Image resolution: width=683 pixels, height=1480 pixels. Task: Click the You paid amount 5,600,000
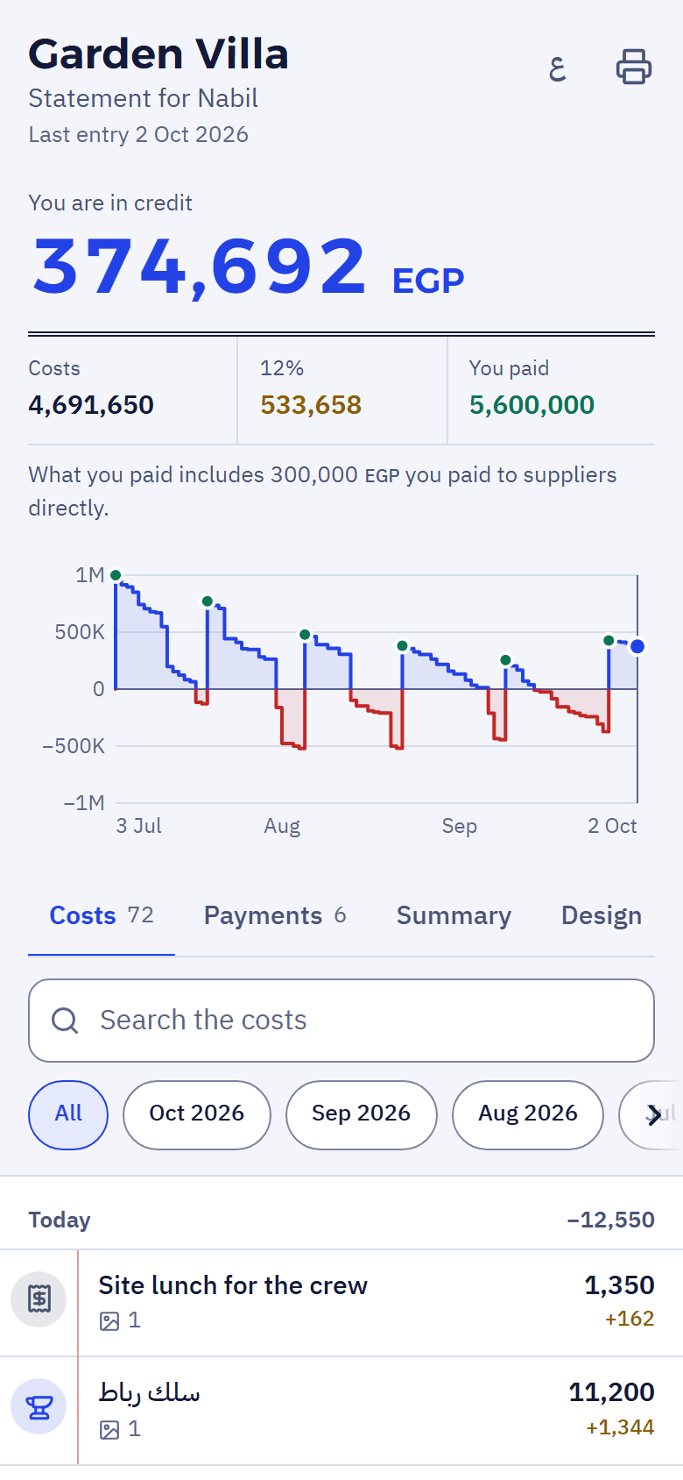point(532,405)
